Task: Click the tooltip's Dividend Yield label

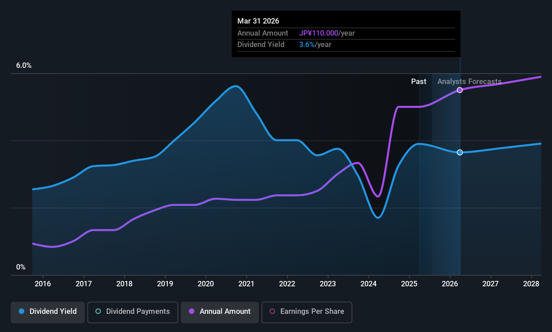Action: coord(261,45)
